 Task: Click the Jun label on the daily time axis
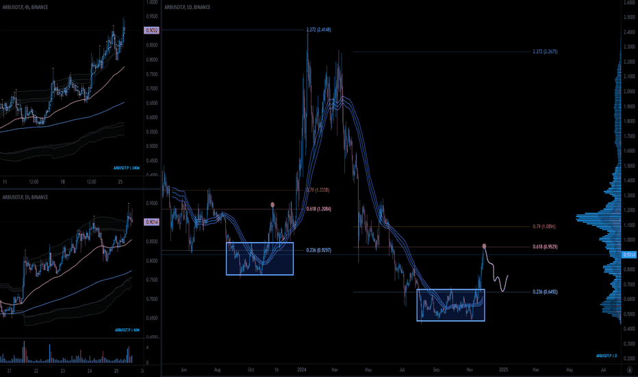pos(183,369)
